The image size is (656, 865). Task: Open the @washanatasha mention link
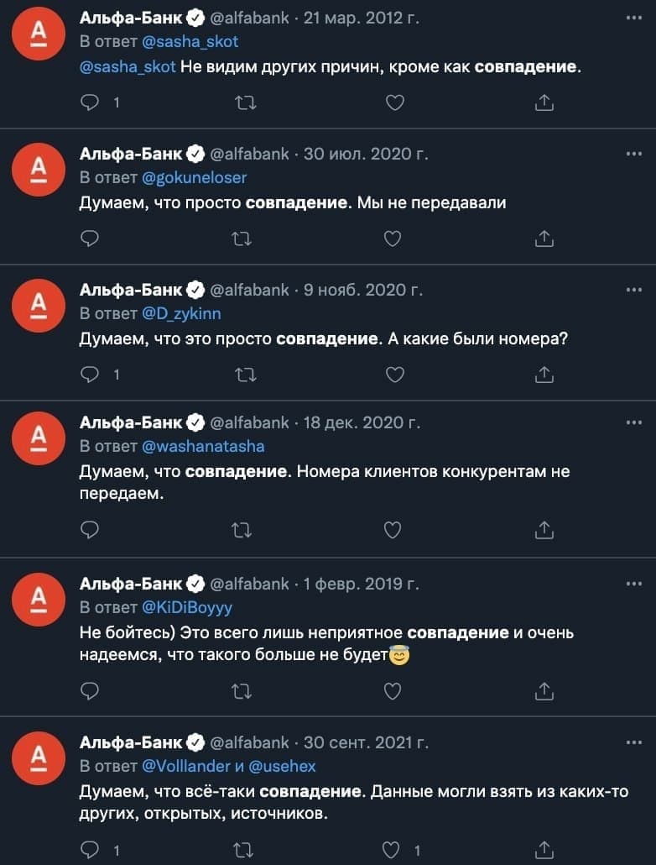(x=203, y=446)
